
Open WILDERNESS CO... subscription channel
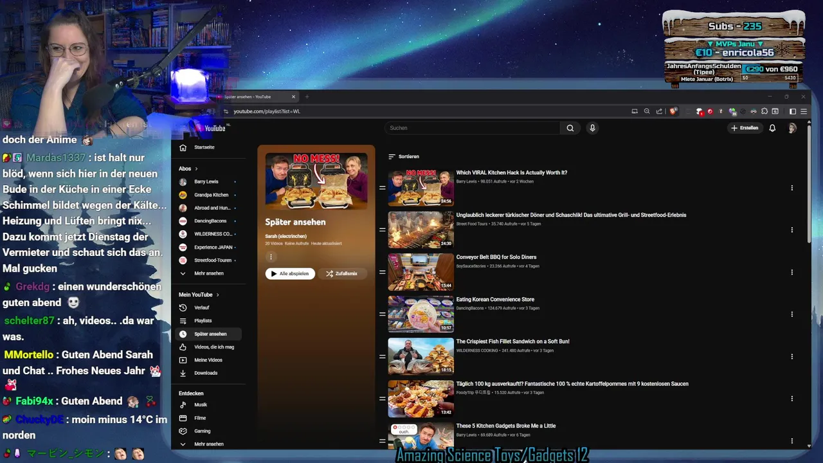tap(210, 234)
